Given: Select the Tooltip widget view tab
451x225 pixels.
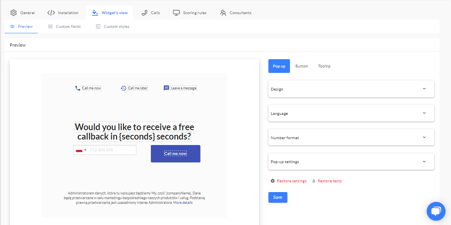Looking at the screenshot, I should [324, 66].
